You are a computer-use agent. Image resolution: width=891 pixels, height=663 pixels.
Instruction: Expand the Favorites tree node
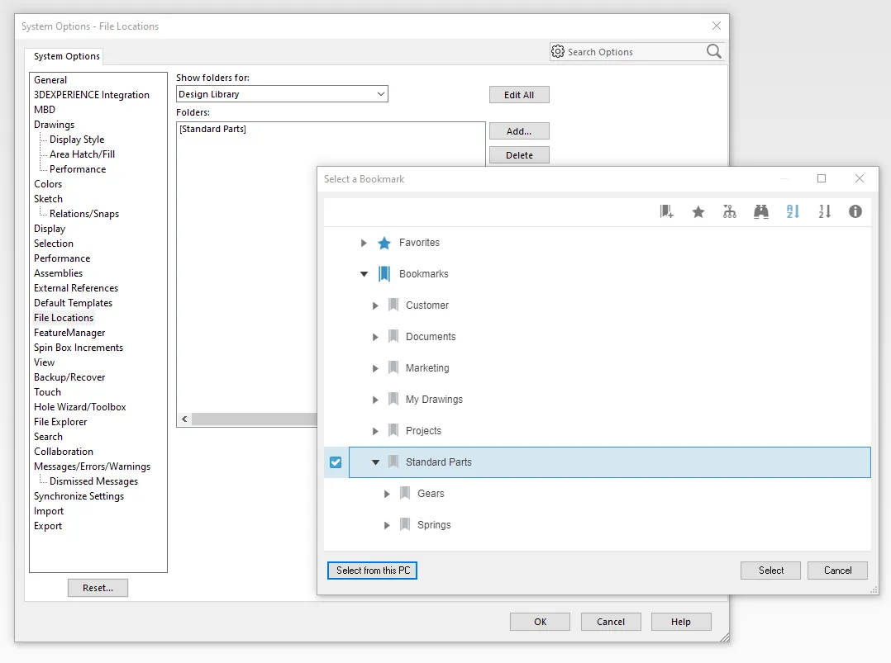coord(364,243)
